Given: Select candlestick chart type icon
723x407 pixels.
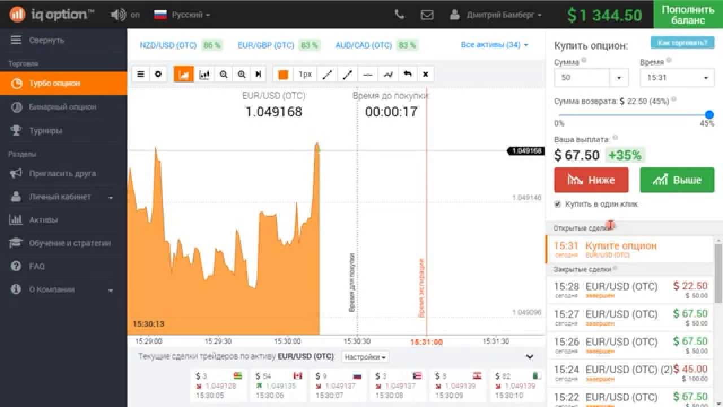Looking at the screenshot, I should [204, 74].
